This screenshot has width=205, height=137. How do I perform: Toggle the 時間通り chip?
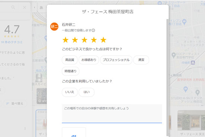coord(70,71)
